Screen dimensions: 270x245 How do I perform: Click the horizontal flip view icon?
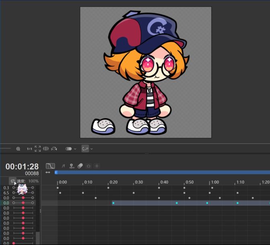coord(54,149)
